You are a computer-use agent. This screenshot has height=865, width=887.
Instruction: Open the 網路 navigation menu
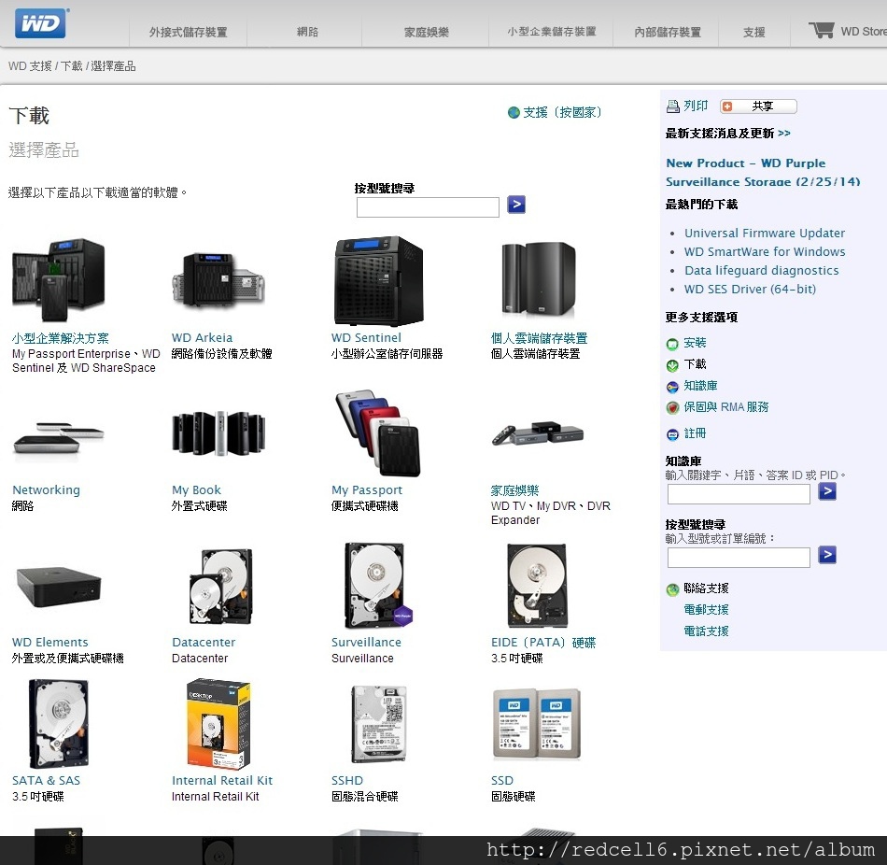[307, 32]
